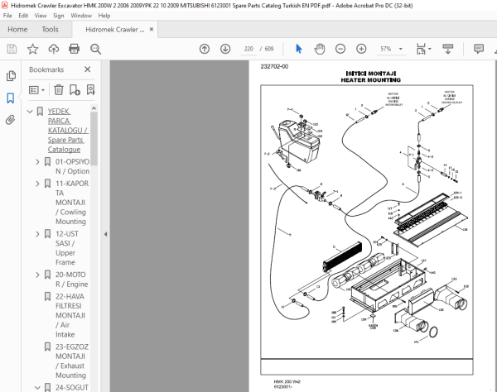Open fit page display options
Viewport: 497px width, 392px height.
(x=421, y=49)
